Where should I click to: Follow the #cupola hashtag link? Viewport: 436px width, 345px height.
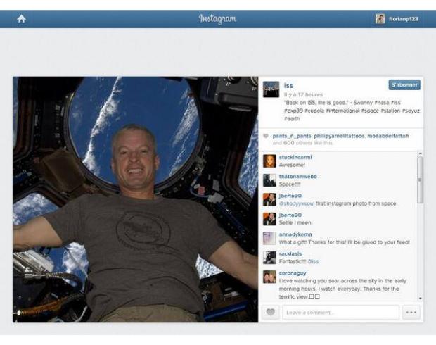pos(314,111)
